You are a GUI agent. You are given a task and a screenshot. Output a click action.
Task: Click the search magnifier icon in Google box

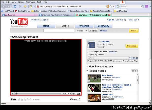click(x=142, y=7)
